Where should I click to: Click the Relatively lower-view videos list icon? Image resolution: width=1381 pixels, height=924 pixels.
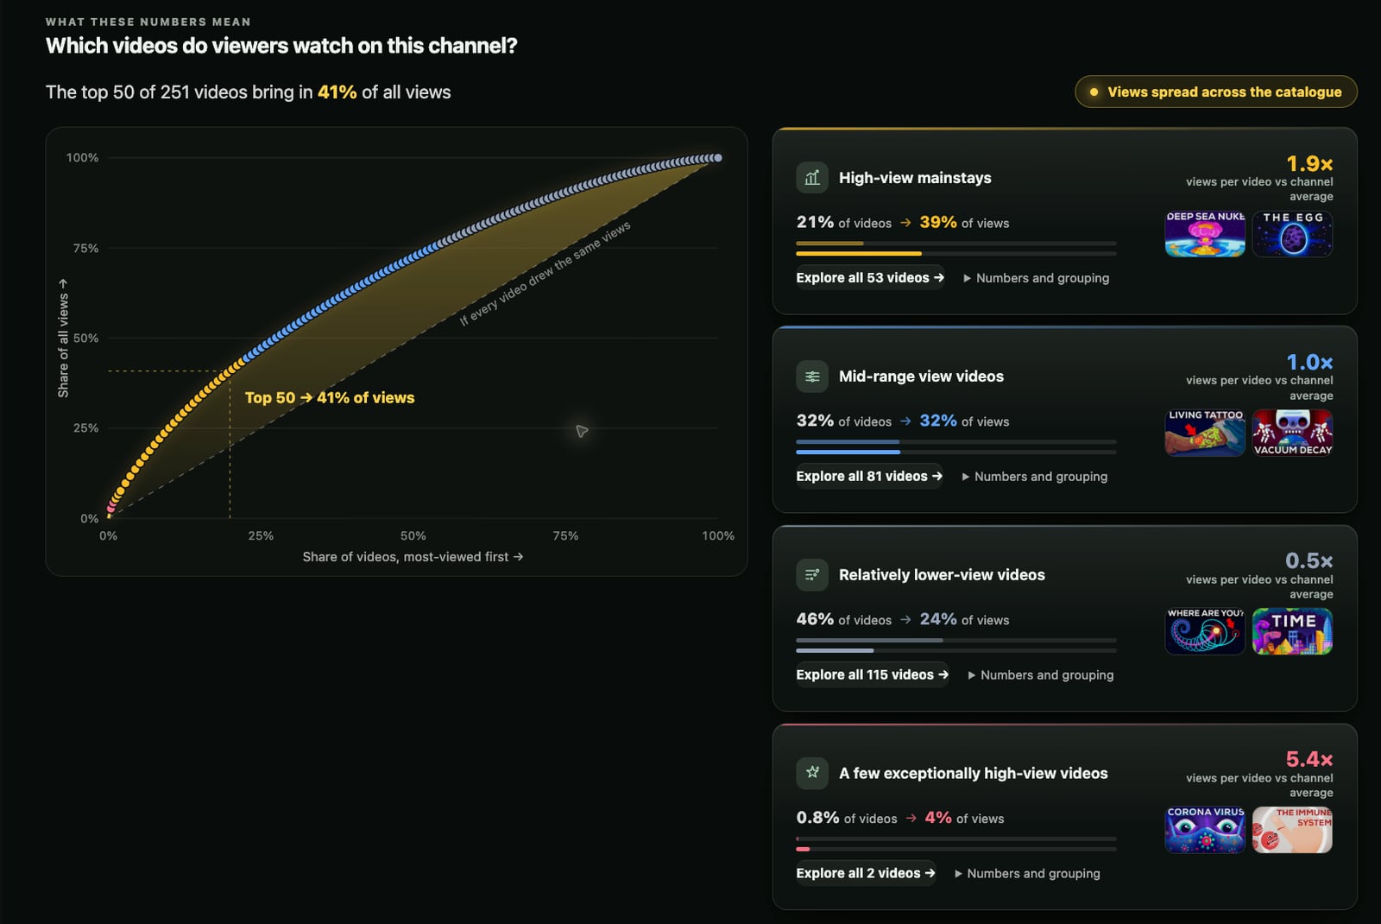coord(812,575)
